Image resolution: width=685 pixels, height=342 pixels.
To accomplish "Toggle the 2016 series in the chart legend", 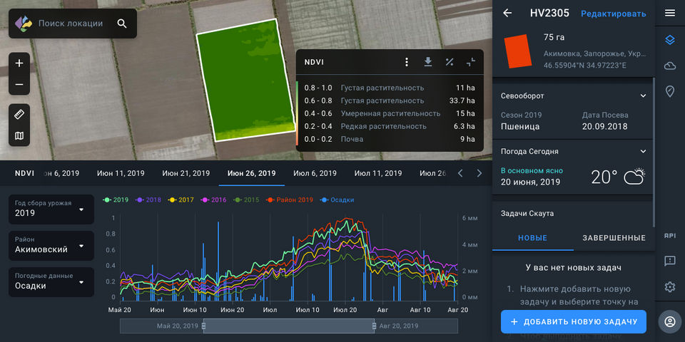I will 213,199.
